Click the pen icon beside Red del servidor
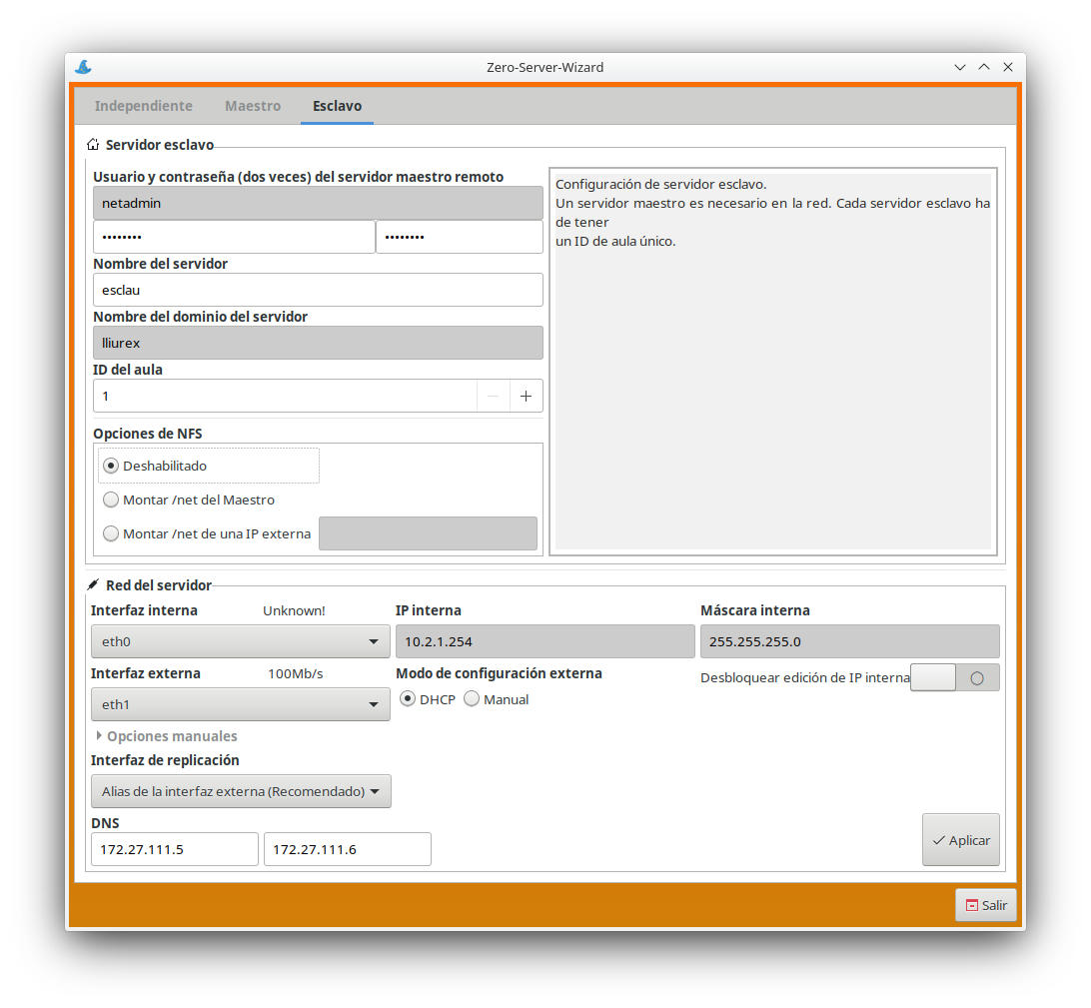Image resolution: width=1091 pixels, height=1008 pixels. point(93,585)
